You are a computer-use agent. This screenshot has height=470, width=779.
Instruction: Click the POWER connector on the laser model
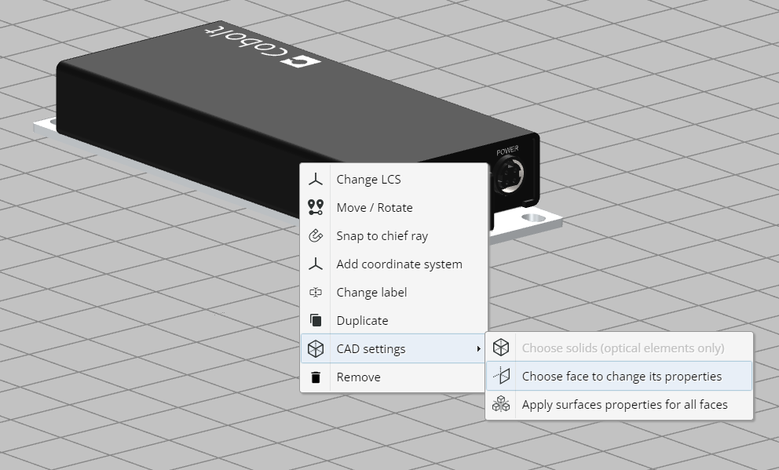pos(509,176)
